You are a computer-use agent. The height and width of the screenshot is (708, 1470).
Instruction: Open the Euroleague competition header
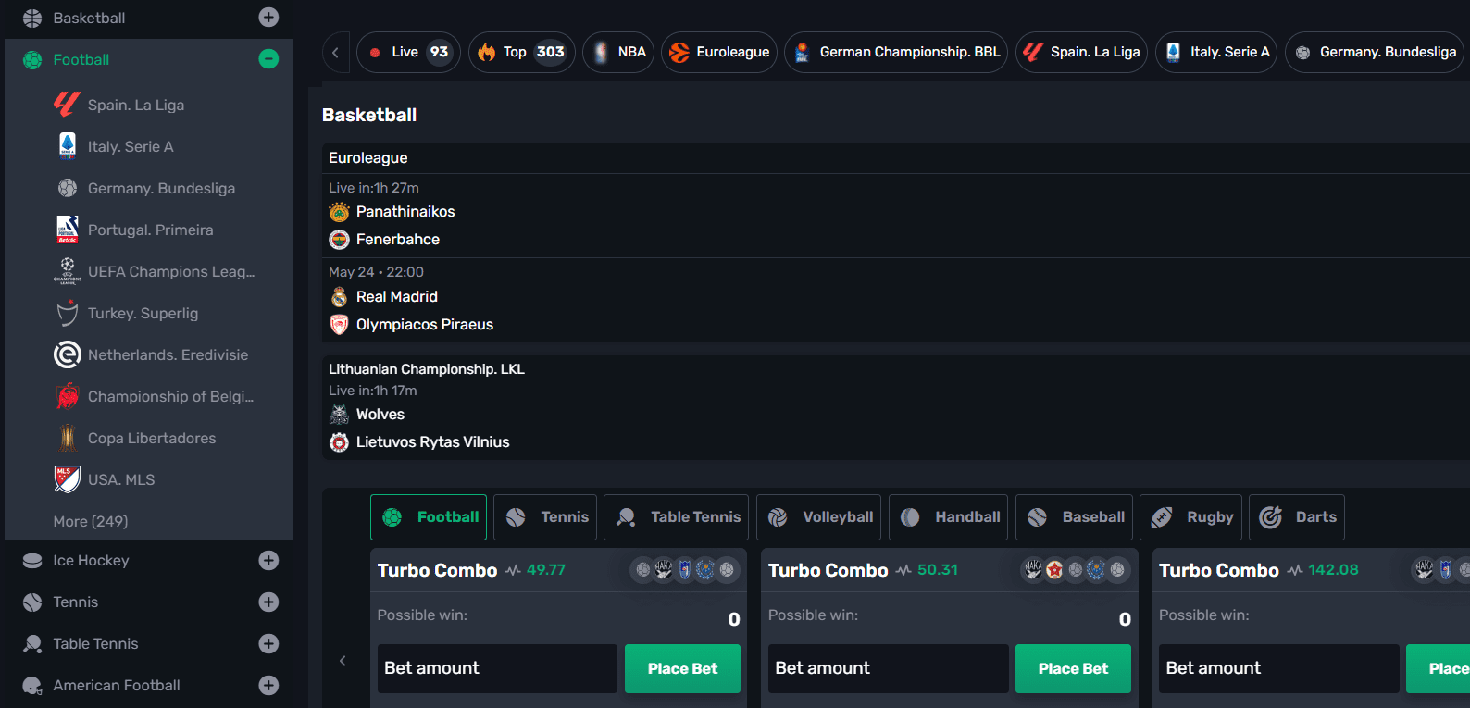895,158
